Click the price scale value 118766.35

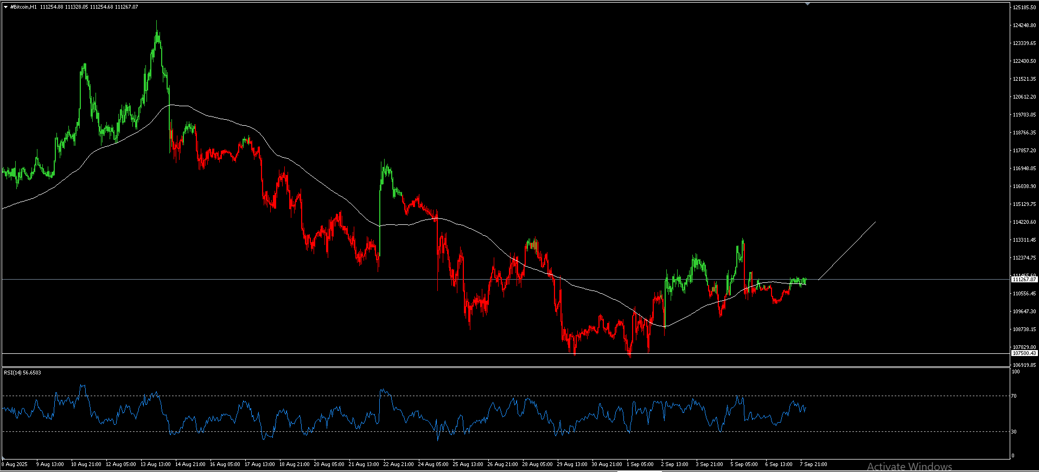pyautogui.click(x=1024, y=133)
